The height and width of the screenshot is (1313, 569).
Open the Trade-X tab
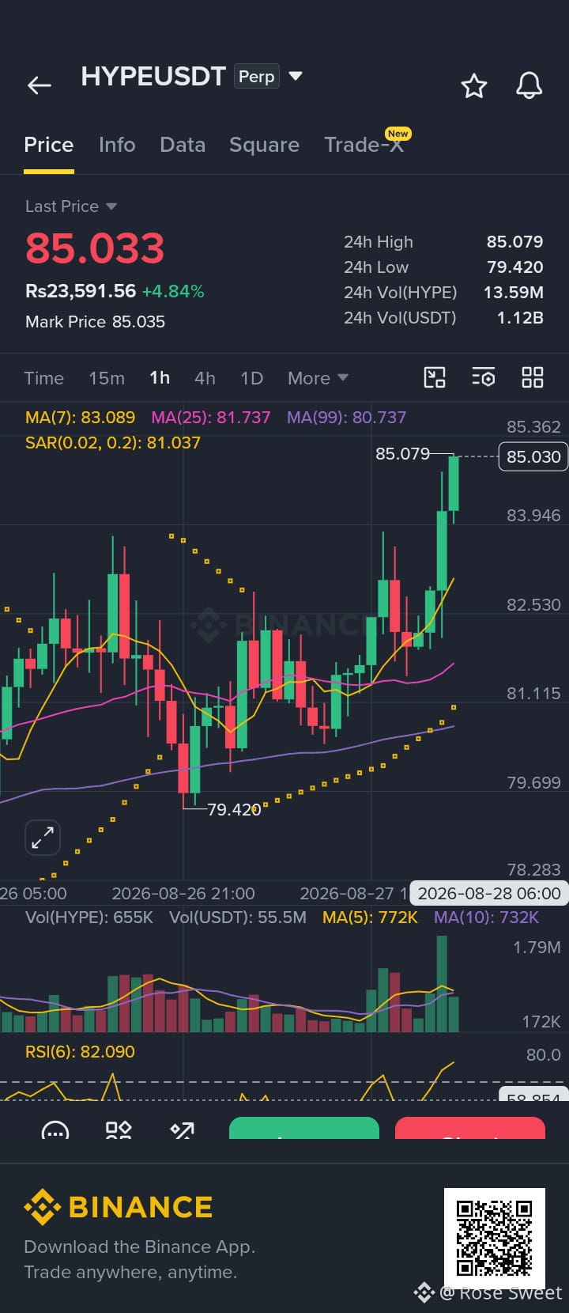(x=364, y=145)
